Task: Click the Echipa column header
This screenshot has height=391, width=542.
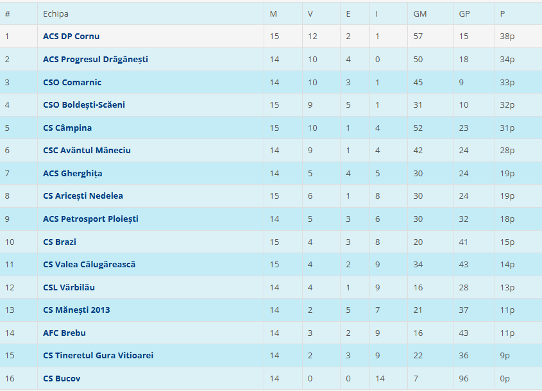Action: click(56, 14)
